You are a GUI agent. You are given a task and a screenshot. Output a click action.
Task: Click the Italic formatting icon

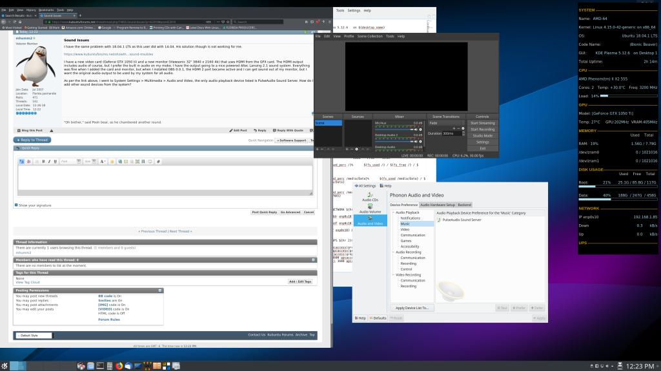pos(49,161)
